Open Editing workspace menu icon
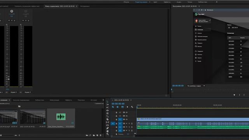 coord(149,2)
